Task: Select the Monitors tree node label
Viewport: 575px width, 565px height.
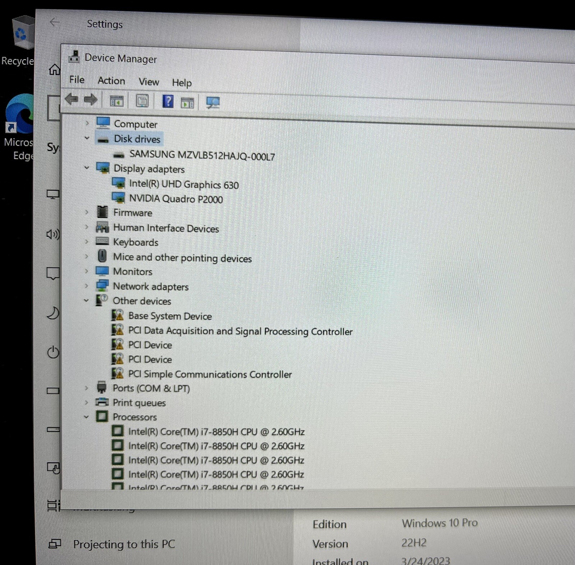Action: point(133,271)
